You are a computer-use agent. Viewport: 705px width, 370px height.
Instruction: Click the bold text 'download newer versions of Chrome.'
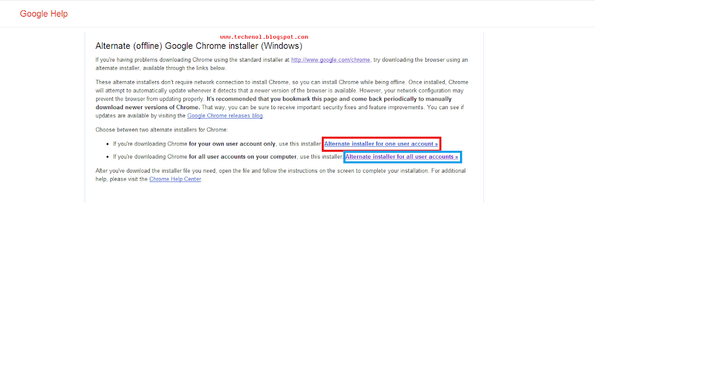tap(147, 107)
